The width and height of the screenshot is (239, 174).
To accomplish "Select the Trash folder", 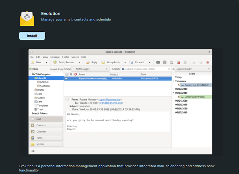I will point(39,110).
